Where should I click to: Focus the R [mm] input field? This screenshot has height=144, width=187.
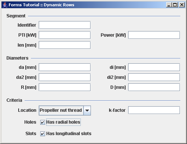(64, 87)
